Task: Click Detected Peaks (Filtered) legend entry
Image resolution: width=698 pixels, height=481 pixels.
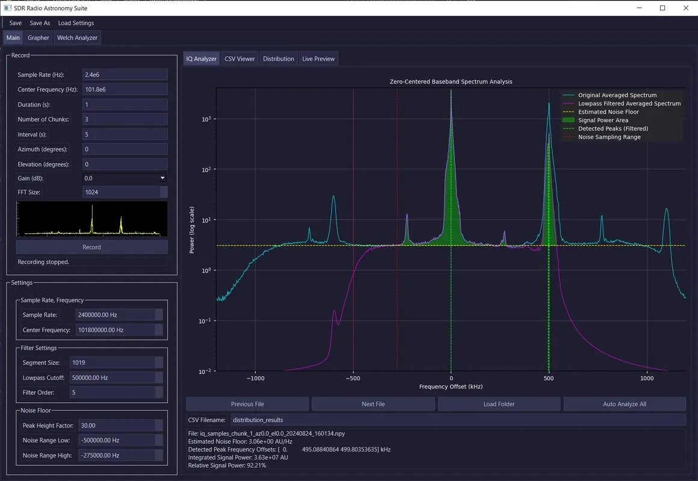Action: point(605,129)
